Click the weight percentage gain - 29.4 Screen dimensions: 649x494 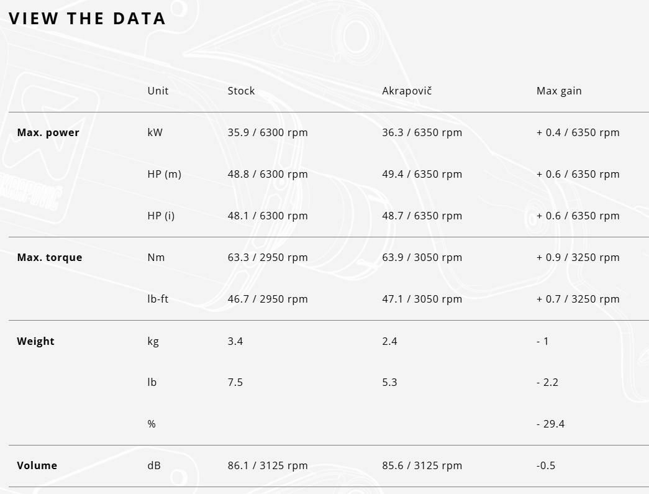550,424
